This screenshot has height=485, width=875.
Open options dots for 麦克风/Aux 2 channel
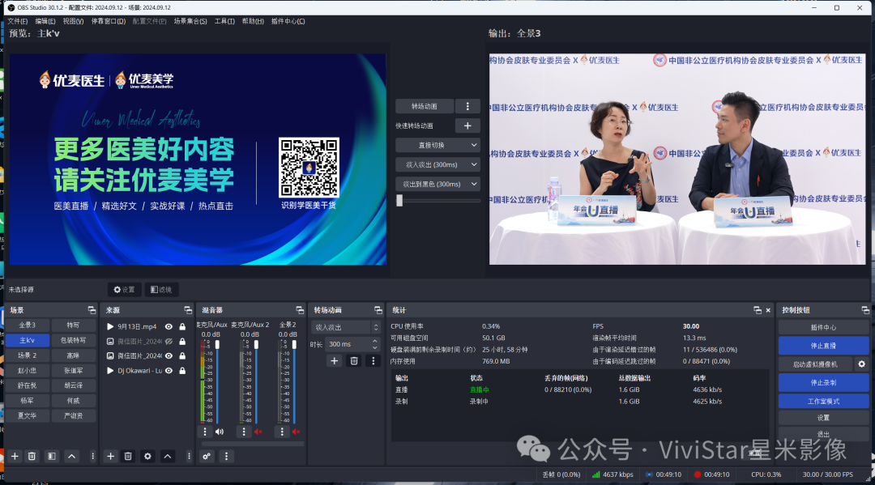(x=243, y=432)
